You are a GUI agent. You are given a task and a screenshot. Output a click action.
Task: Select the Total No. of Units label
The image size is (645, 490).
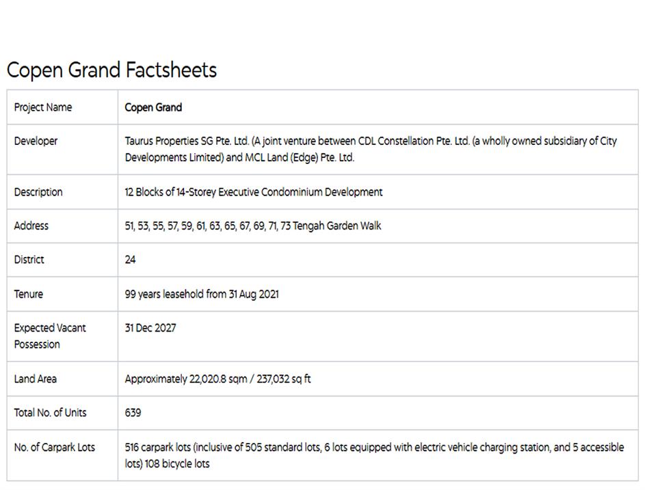(x=50, y=413)
